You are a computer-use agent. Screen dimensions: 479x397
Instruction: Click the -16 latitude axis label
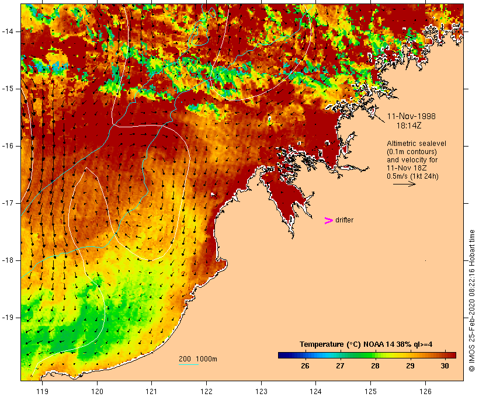pos(8,146)
